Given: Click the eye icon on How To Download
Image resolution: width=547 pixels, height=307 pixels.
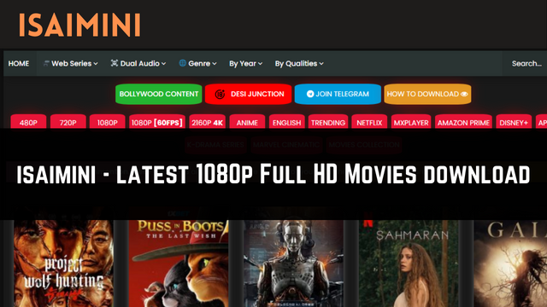Looking at the screenshot, I should 464,94.
